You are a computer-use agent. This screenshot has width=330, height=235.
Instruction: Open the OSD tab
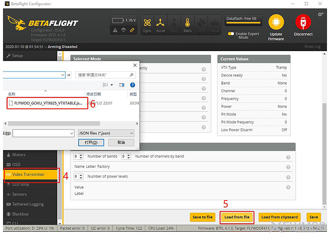pos(30,165)
